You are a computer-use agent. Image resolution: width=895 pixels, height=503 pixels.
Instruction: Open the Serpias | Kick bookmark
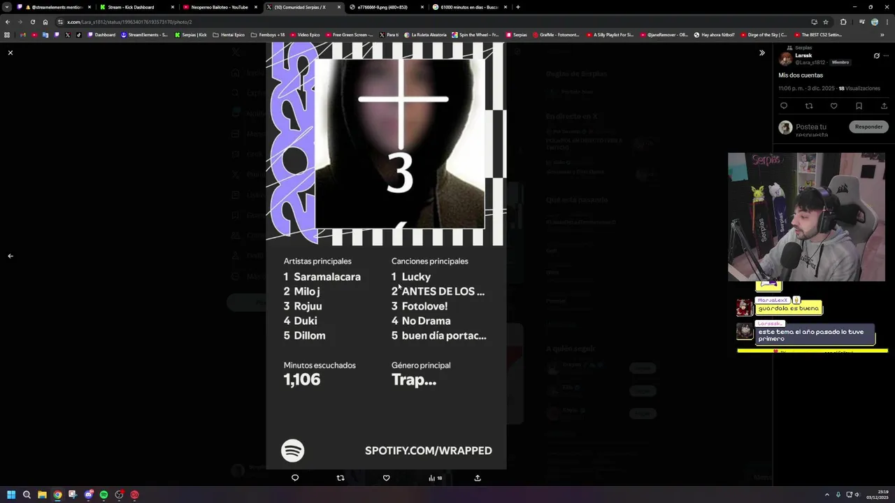pos(190,35)
